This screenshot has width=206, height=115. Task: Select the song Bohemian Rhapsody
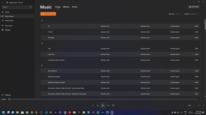(x=120, y=77)
